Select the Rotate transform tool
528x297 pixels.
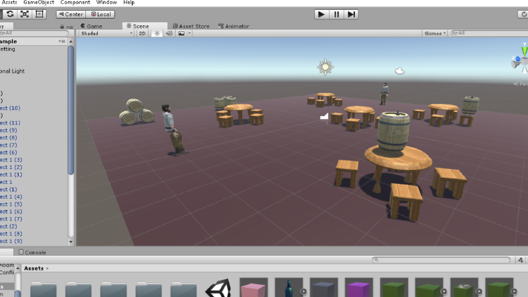[x=10, y=14]
